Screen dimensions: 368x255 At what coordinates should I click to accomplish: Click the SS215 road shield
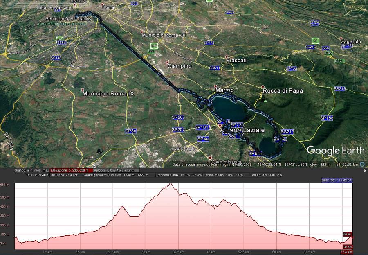click(339, 89)
